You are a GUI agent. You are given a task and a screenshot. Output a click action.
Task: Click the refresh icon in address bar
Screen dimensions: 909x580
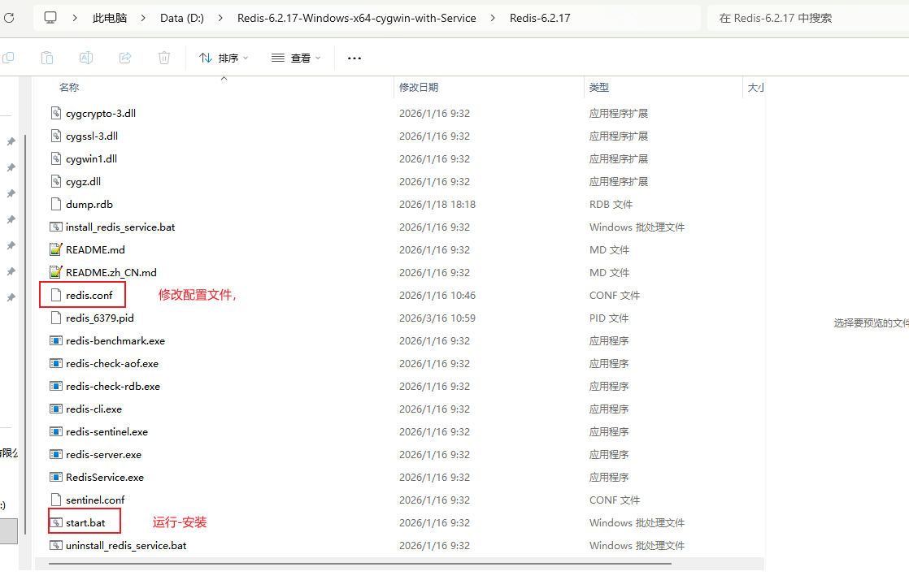click(9, 18)
